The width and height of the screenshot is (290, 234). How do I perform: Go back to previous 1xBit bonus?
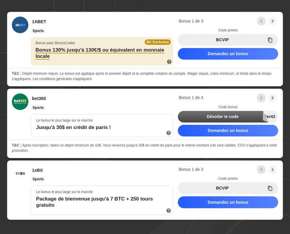tap(261, 170)
